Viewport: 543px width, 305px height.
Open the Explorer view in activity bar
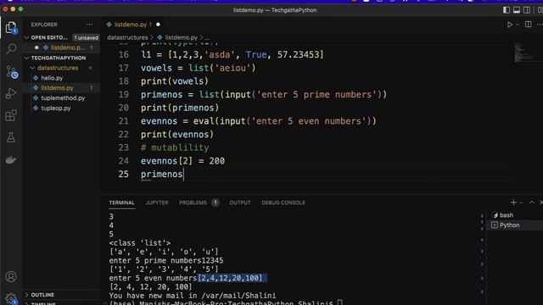[11, 28]
